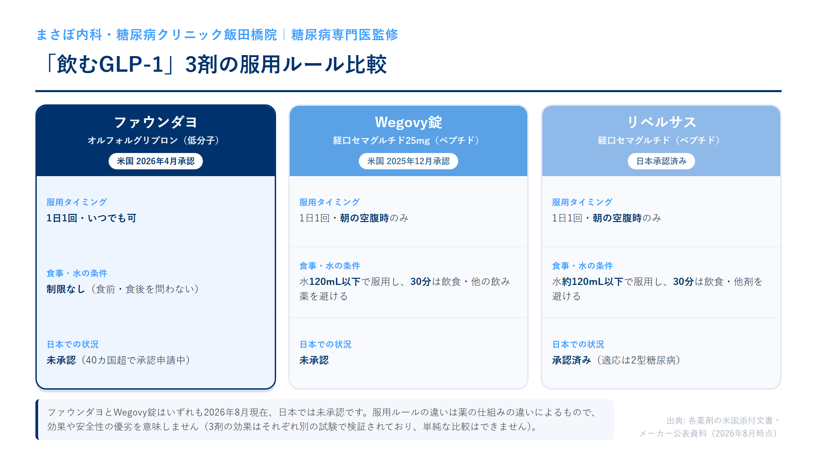Click '服用タイミング' label in the リベルサス card

coord(582,202)
